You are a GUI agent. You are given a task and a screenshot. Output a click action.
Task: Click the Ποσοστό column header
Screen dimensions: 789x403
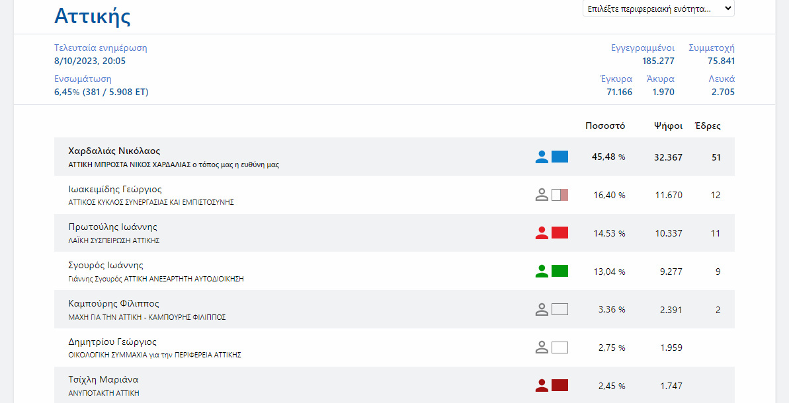(x=604, y=126)
